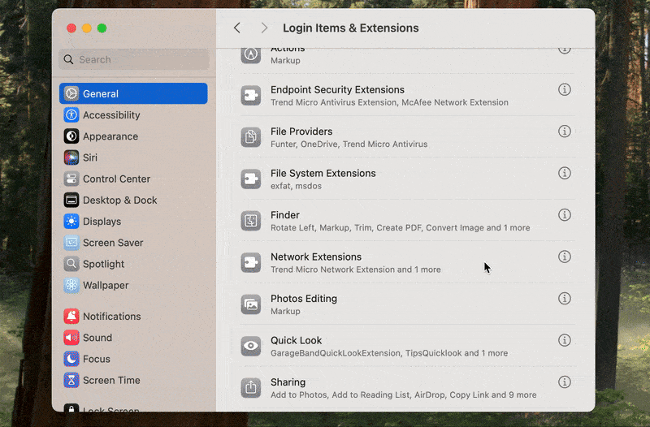Image resolution: width=650 pixels, height=427 pixels.
Task: Click the "Quick Look" title text
Action: pos(296,340)
